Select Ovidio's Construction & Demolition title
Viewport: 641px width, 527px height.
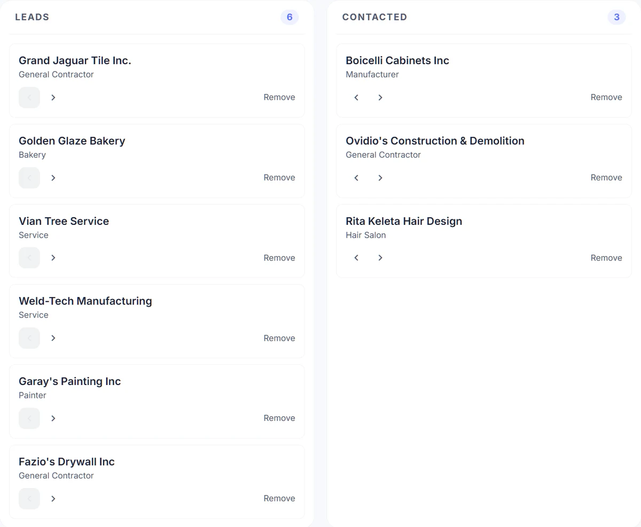pos(435,141)
